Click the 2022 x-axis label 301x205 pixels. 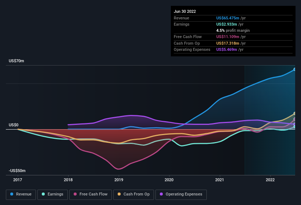point(270,180)
